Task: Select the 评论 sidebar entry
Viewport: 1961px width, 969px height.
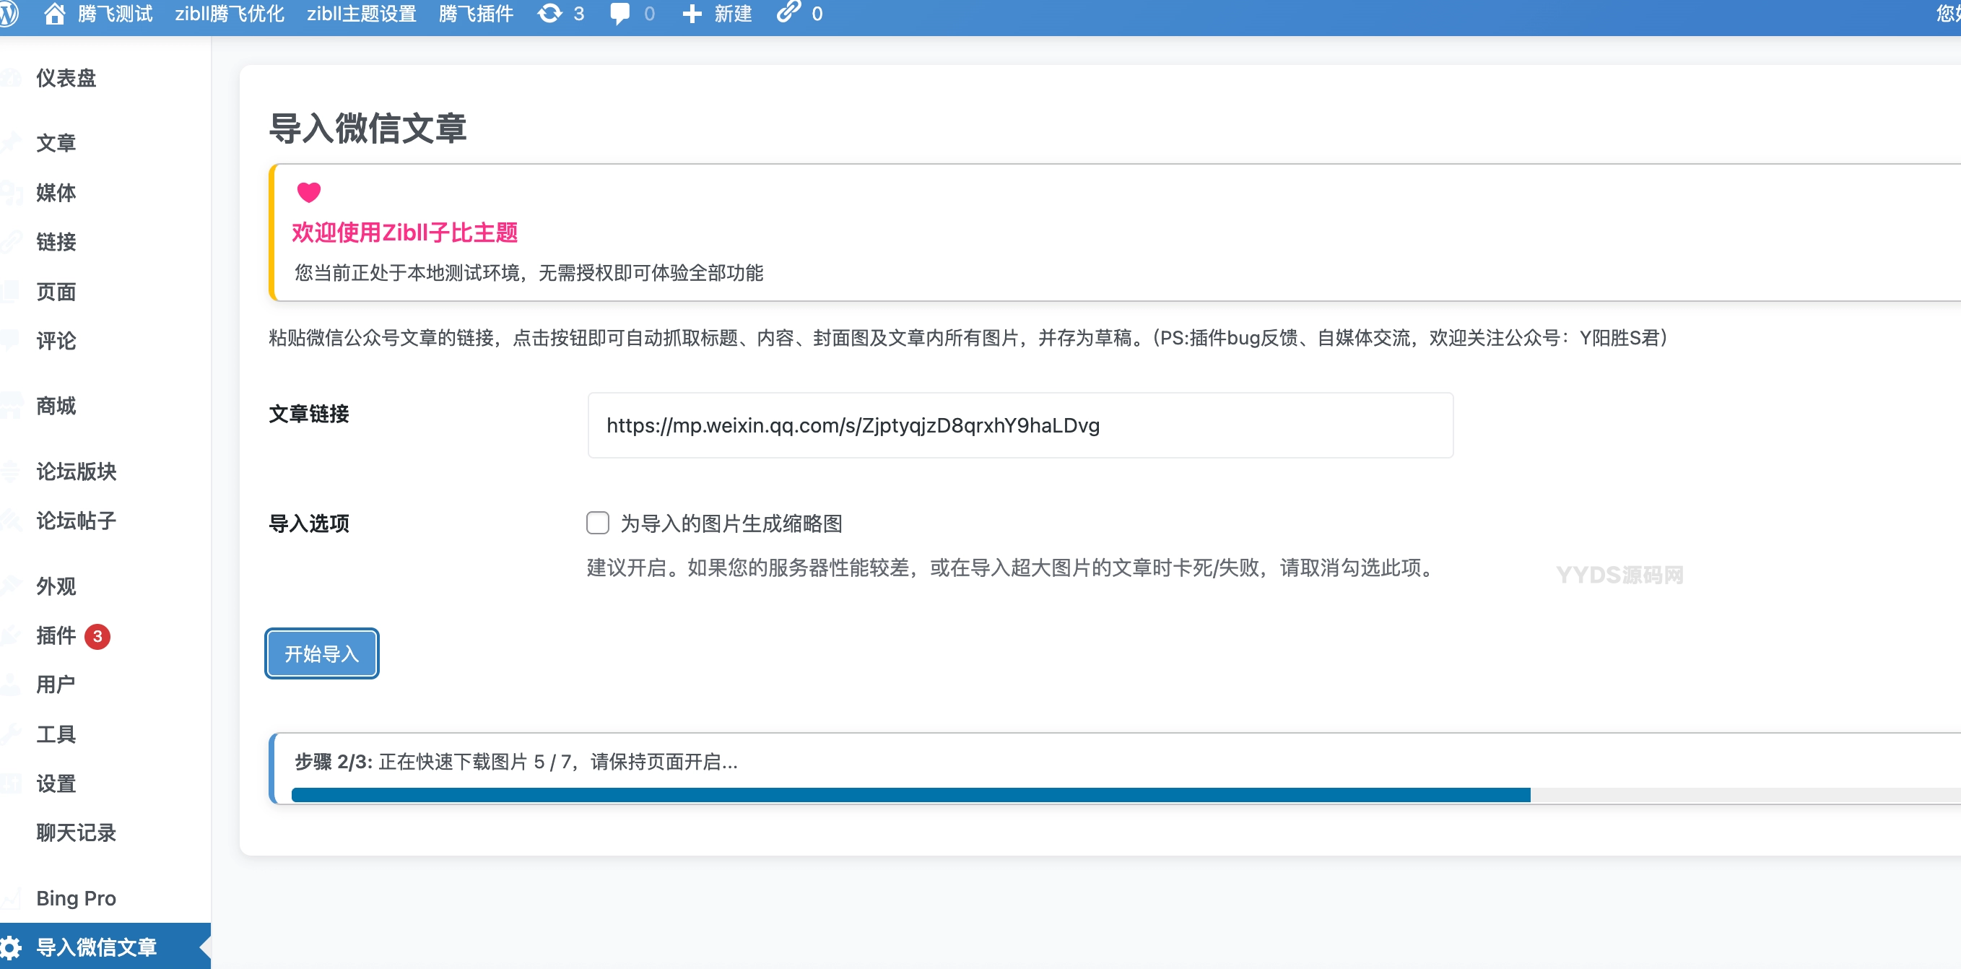Action: (x=56, y=340)
